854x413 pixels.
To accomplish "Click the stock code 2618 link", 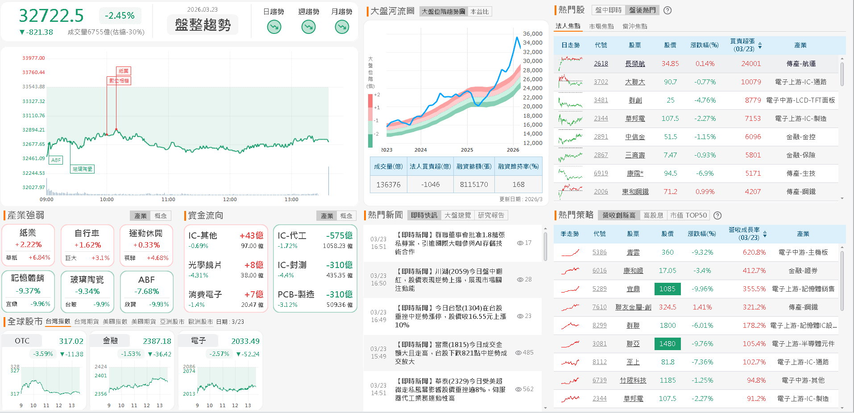I will (601, 63).
